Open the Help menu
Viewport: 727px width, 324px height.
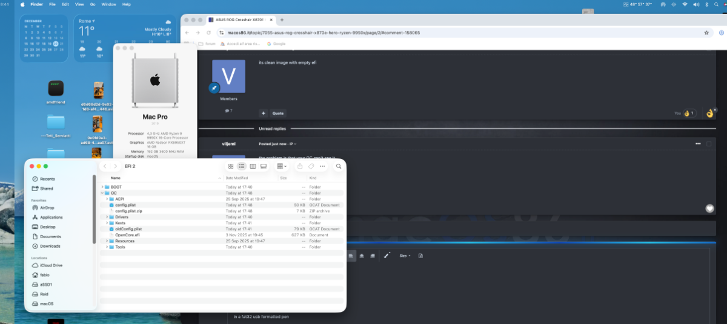tap(127, 4)
